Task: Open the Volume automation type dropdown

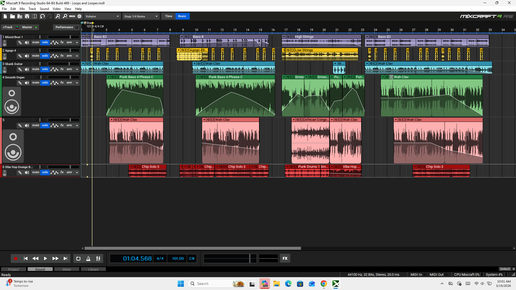Action: click(102, 16)
